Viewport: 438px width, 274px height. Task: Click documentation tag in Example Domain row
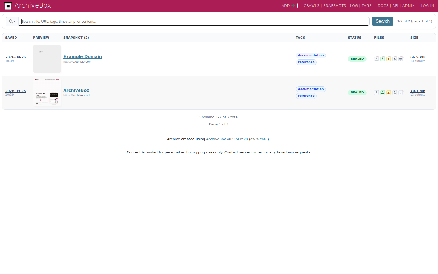click(x=311, y=55)
